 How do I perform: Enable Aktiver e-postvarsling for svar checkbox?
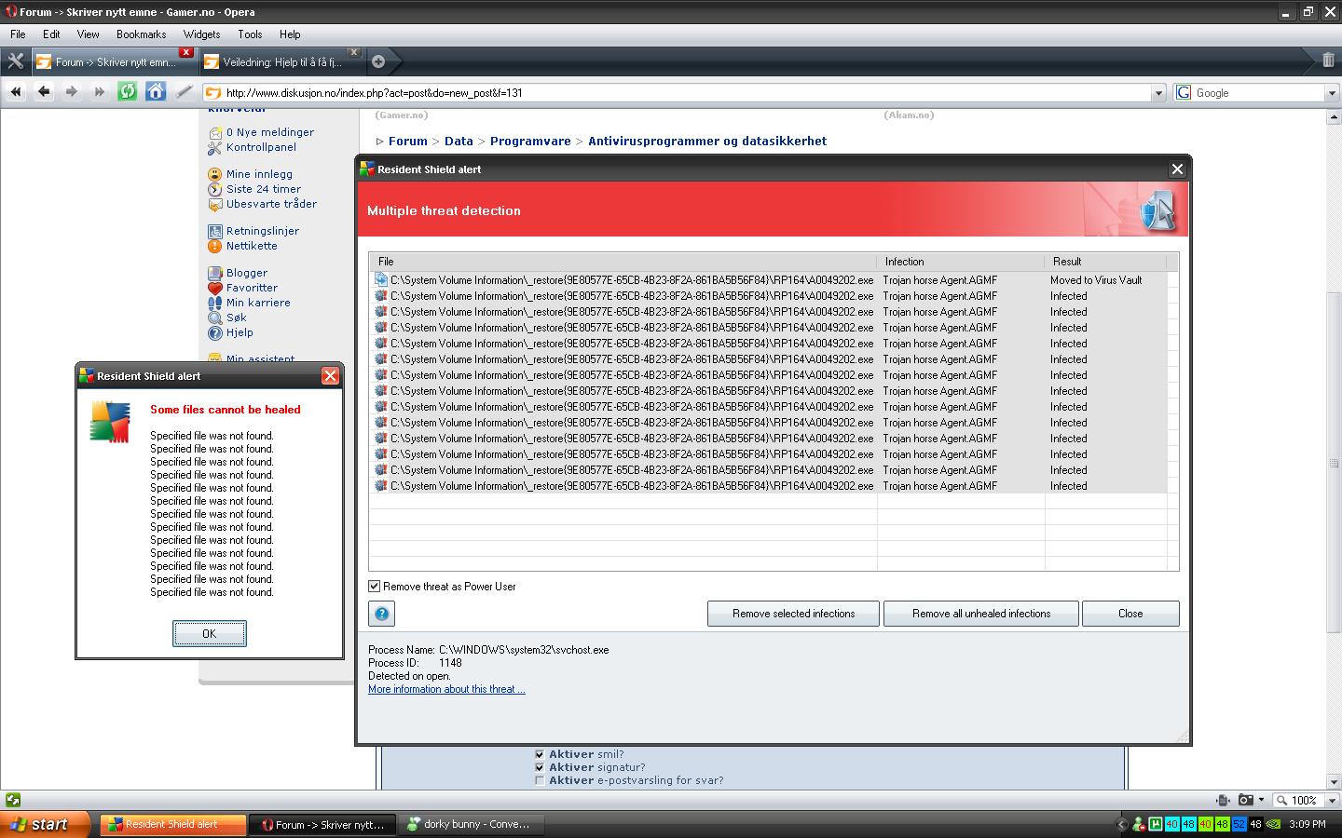(x=540, y=780)
